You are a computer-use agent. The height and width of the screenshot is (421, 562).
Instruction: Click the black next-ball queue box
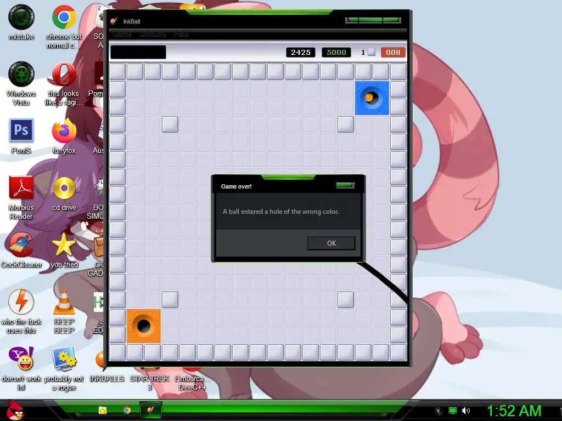(138, 52)
